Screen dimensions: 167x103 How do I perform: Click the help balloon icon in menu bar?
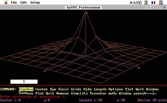(146, 2)
